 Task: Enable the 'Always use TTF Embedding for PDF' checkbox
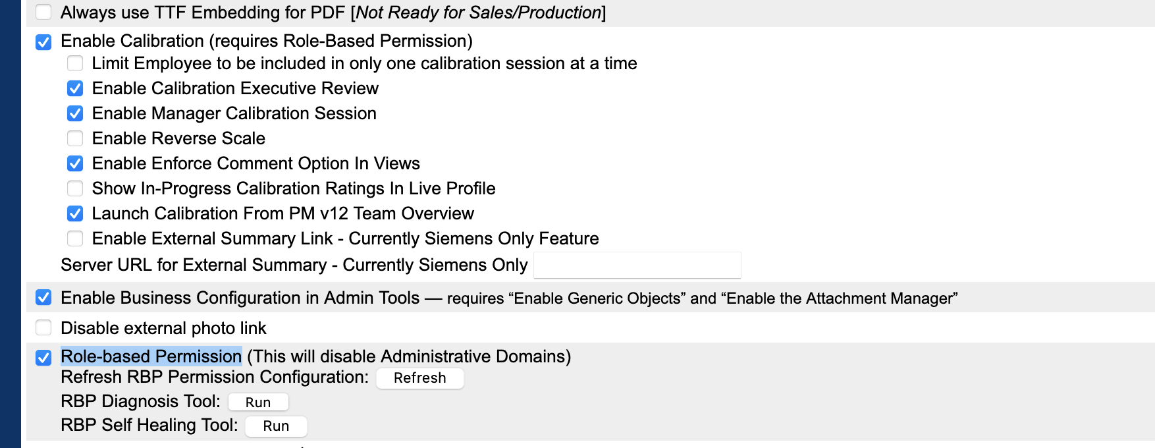[x=43, y=11]
